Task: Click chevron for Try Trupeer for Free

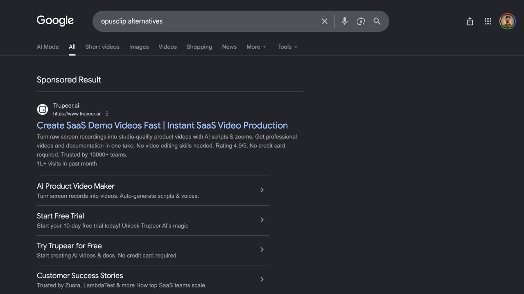Action: tap(262, 249)
